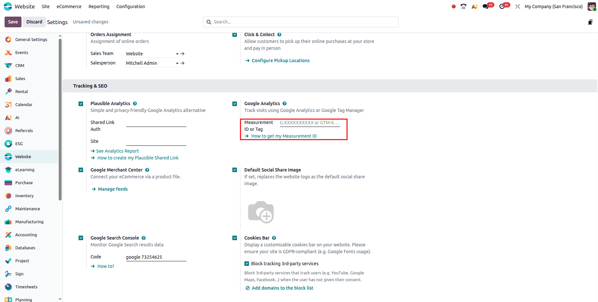Toggle the Google Analytics checkbox
The width and height of the screenshot is (598, 302).
click(x=235, y=104)
